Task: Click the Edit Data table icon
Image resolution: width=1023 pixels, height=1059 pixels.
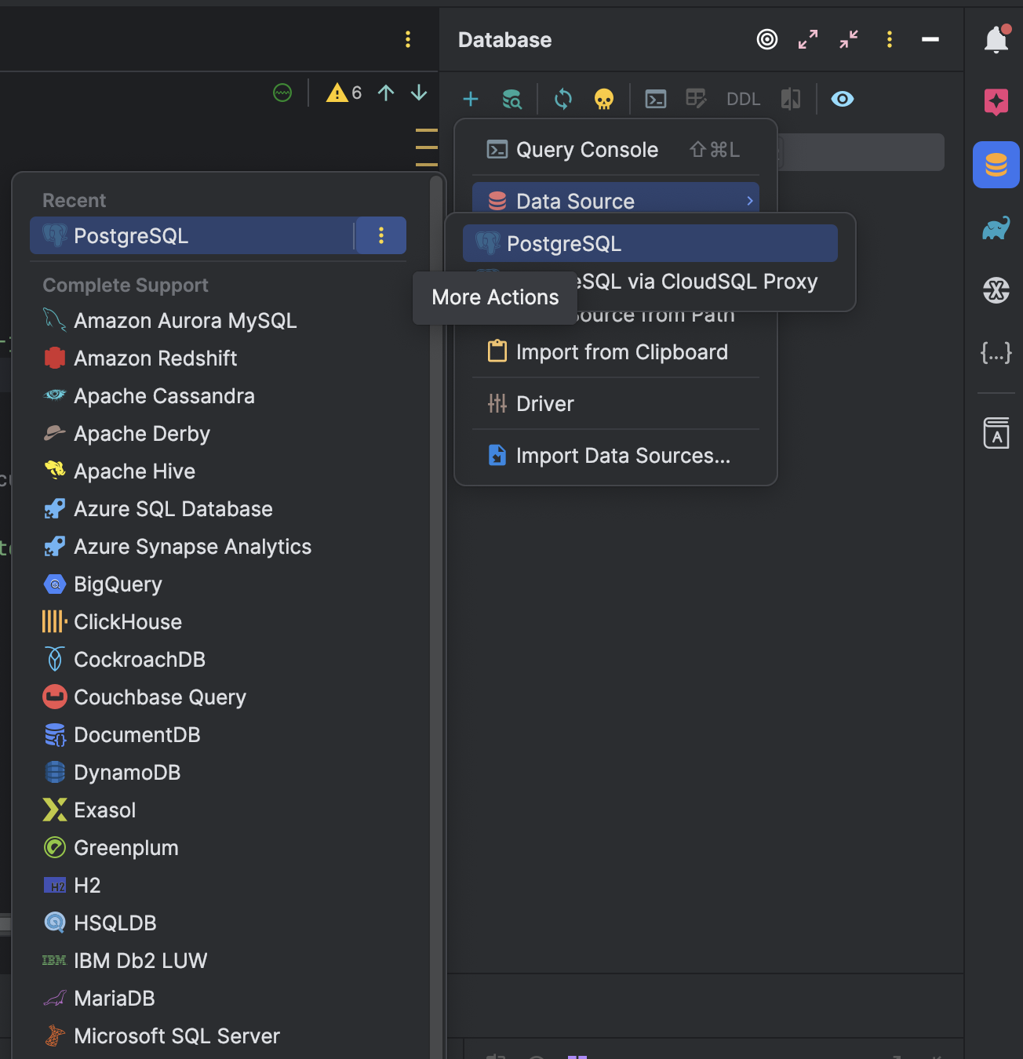Action: pos(697,99)
